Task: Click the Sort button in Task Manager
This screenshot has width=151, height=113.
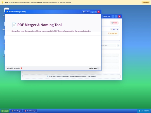Action: 113,29
